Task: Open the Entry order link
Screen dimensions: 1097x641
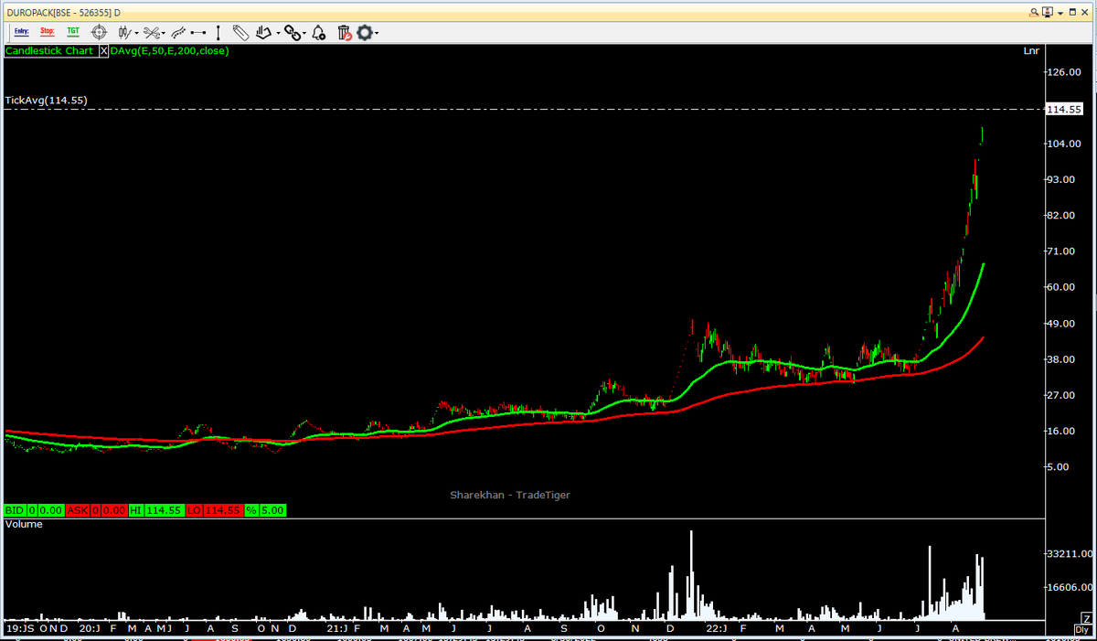Action: click(21, 32)
